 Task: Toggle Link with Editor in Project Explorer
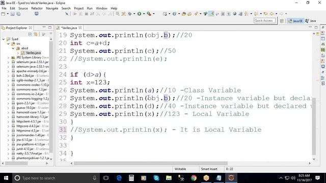pyautogui.click(x=36, y=34)
